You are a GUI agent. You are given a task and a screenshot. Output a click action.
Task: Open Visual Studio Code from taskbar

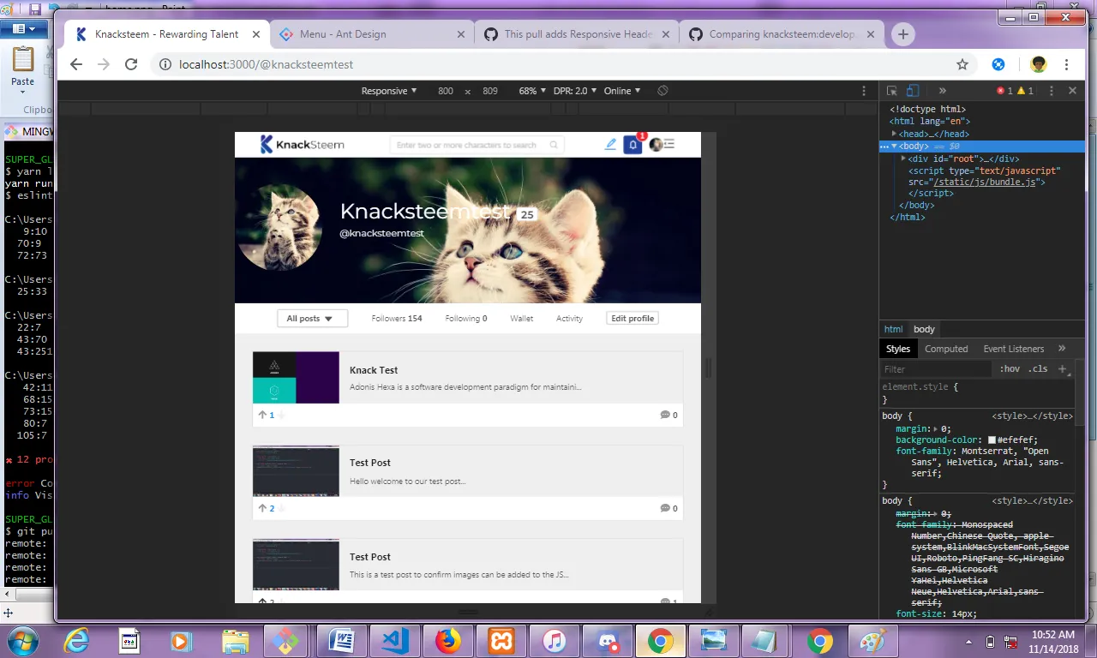pos(395,640)
